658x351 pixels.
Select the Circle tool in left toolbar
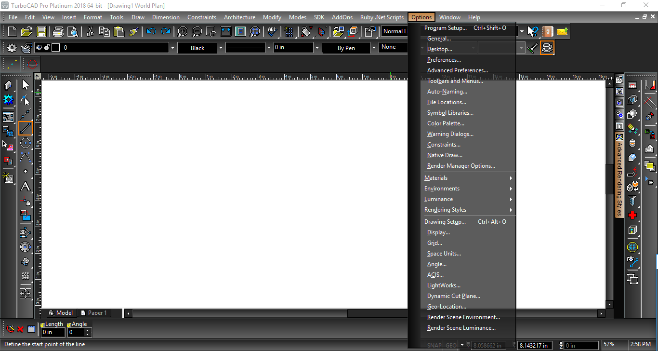26,143
